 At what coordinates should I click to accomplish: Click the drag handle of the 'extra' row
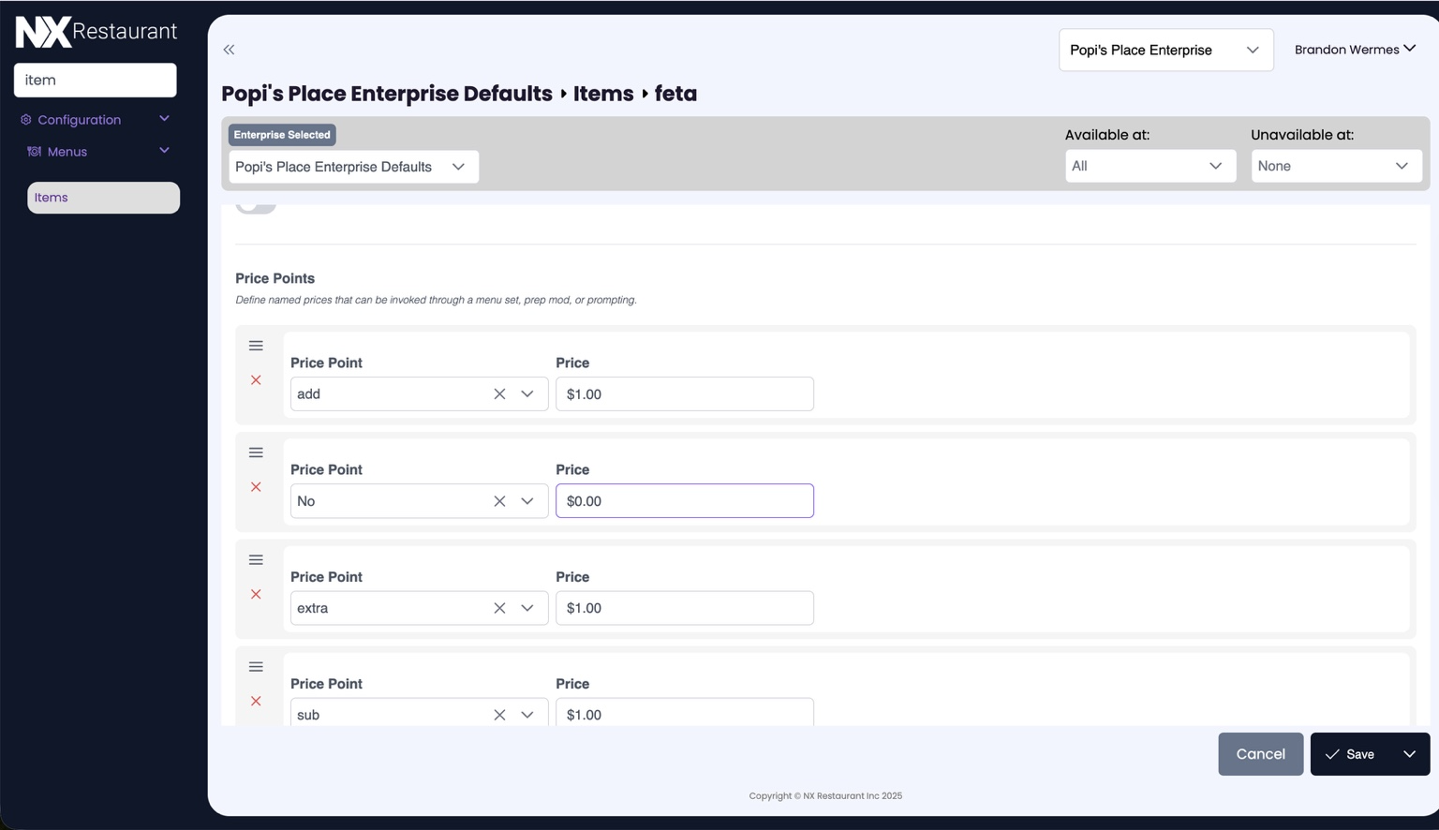256,560
